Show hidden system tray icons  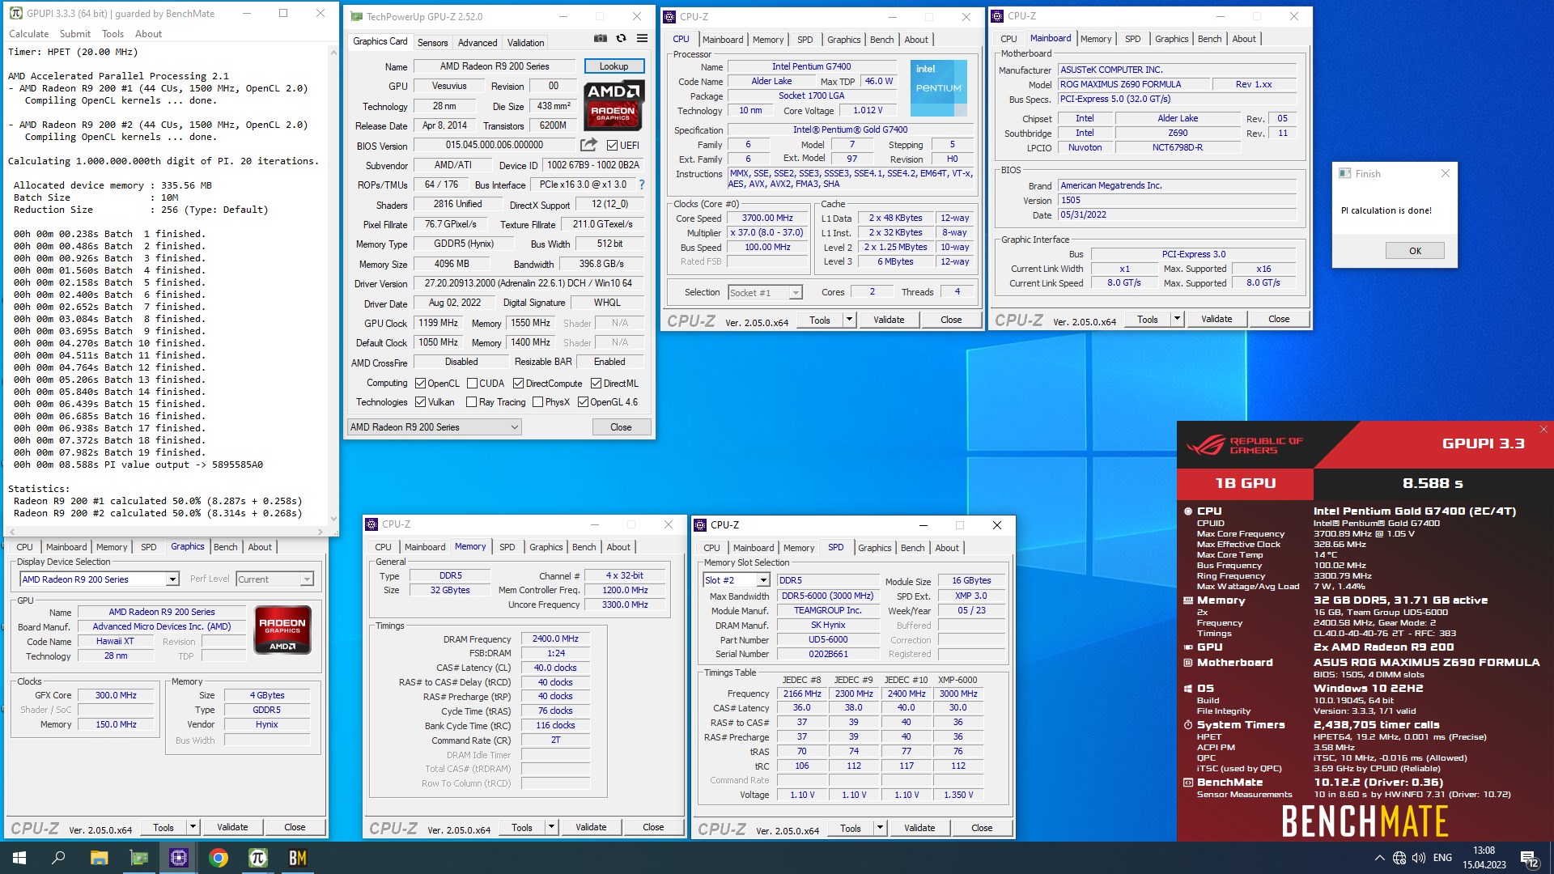[x=1379, y=858]
